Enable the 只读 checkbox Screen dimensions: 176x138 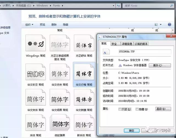pyautogui.click(x=120, y=109)
